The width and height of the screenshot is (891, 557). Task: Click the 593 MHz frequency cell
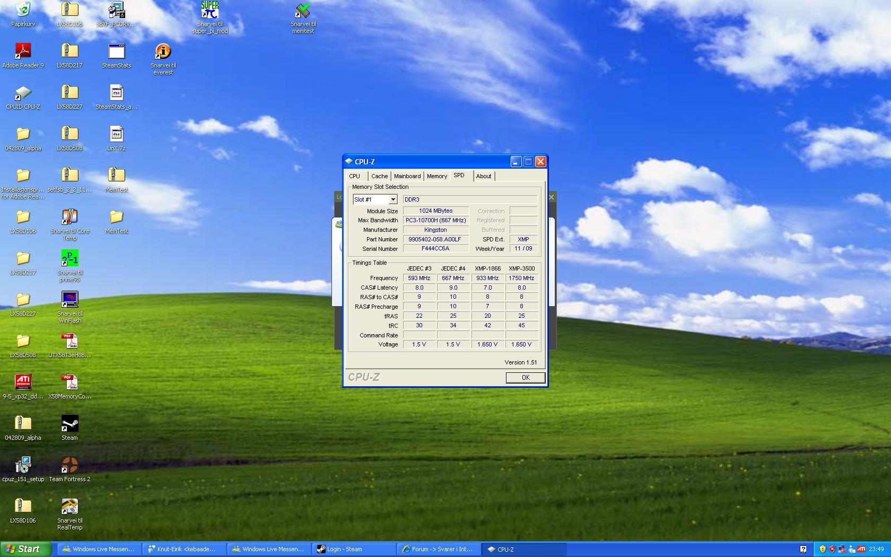[419, 278]
